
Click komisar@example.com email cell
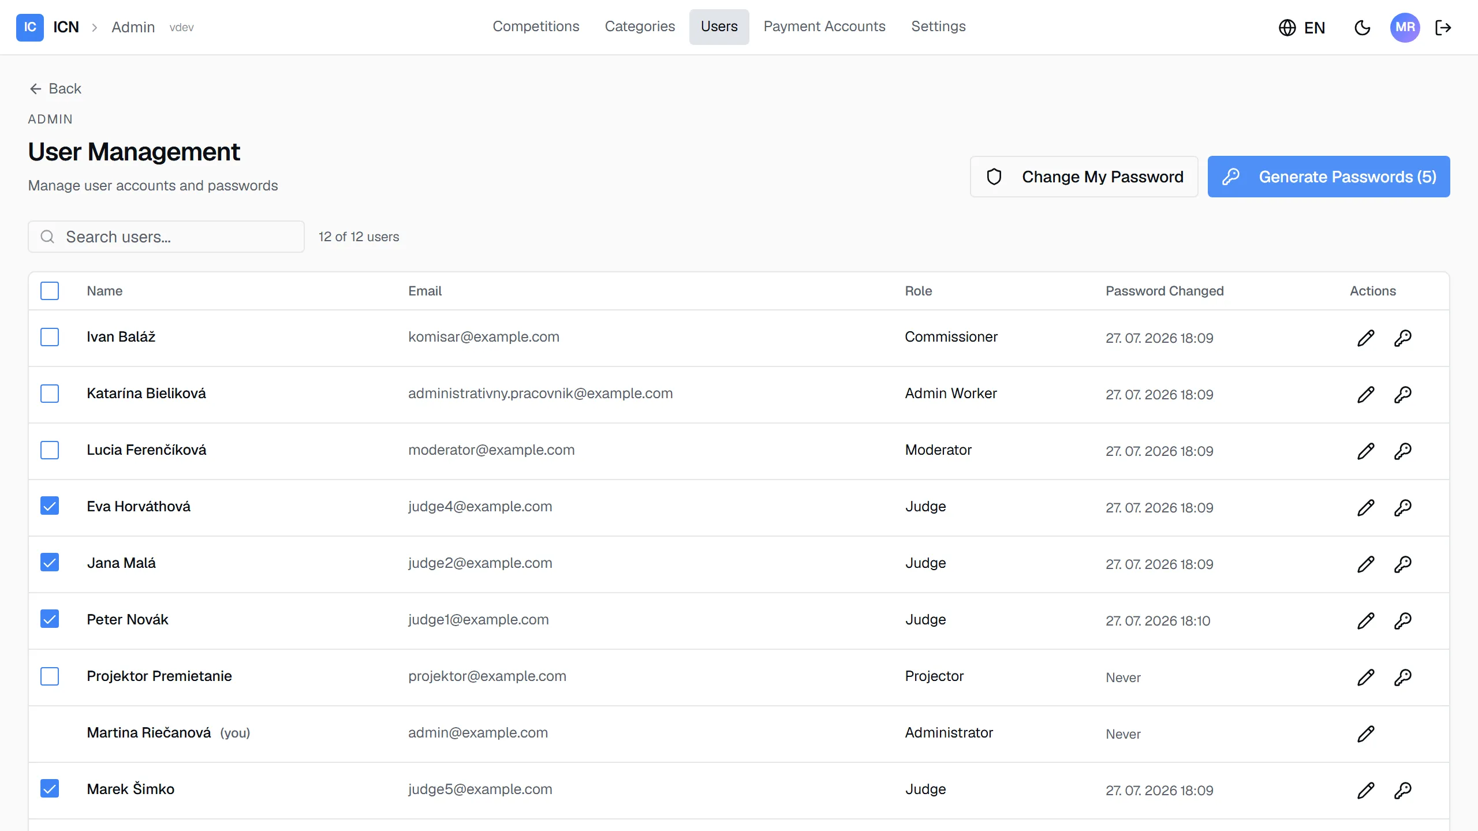484,337
